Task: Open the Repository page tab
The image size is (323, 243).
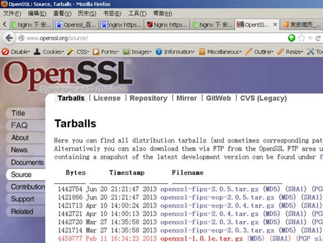Action: (x=149, y=98)
